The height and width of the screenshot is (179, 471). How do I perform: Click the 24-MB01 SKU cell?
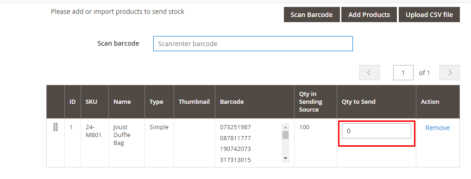point(94,131)
